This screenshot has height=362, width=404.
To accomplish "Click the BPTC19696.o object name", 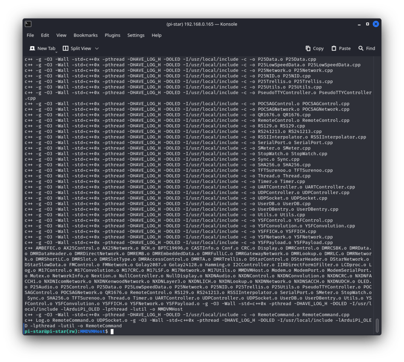I will tap(173, 248).
